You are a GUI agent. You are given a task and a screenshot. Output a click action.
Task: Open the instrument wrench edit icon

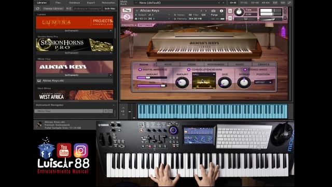(x=127, y=10)
